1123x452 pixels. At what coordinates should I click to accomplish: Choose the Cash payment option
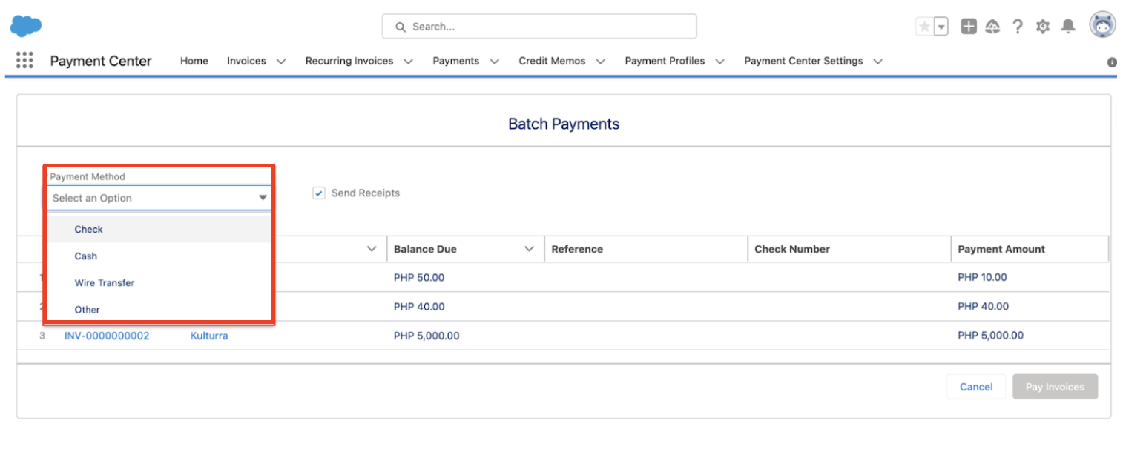click(86, 256)
